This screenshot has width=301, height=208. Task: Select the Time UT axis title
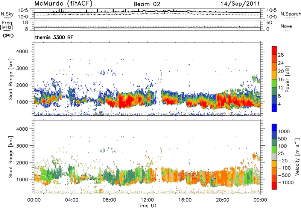pos(147,206)
